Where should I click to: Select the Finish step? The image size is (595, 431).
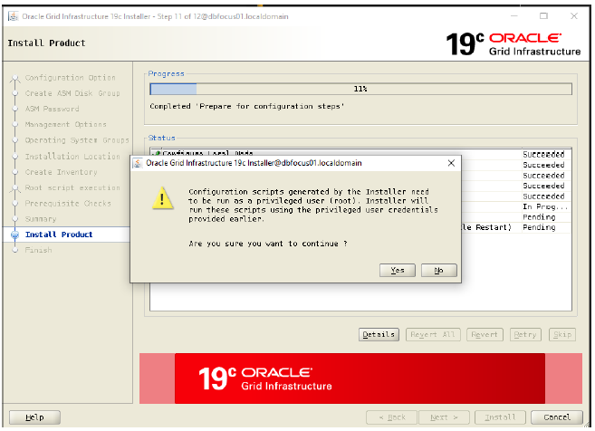click(x=38, y=250)
